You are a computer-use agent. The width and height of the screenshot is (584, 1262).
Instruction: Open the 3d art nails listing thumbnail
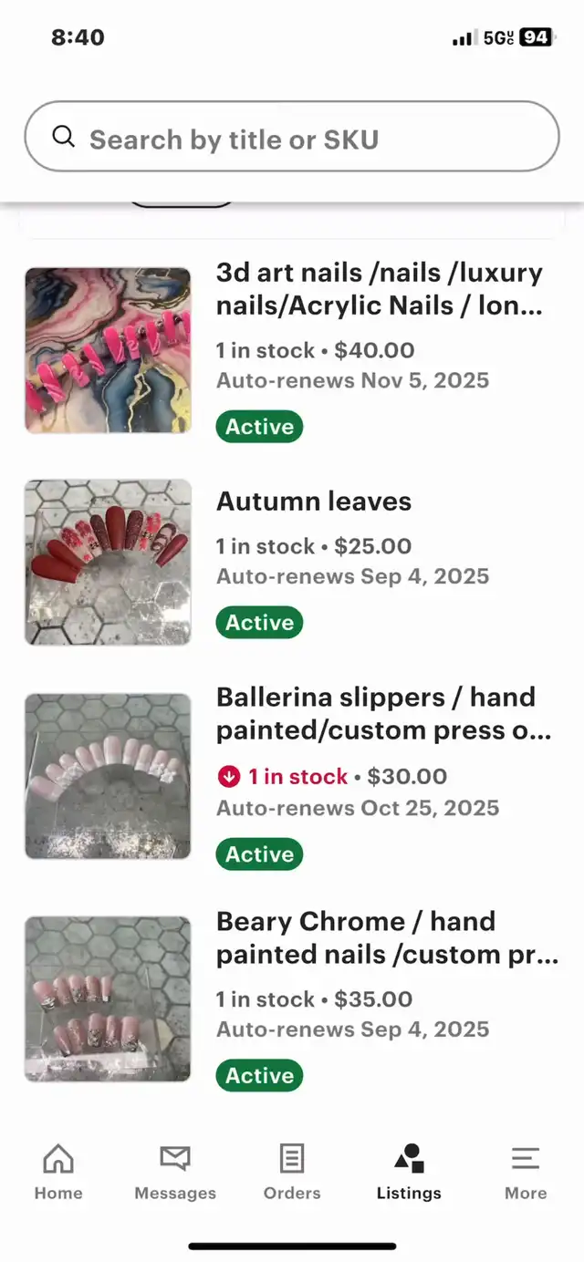(108, 350)
